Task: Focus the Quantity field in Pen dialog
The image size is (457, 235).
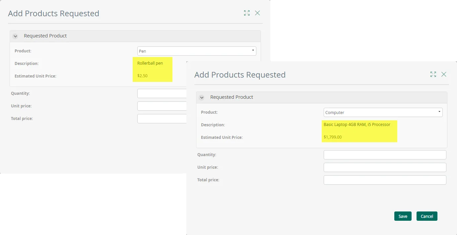Action: (x=162, y=93)
